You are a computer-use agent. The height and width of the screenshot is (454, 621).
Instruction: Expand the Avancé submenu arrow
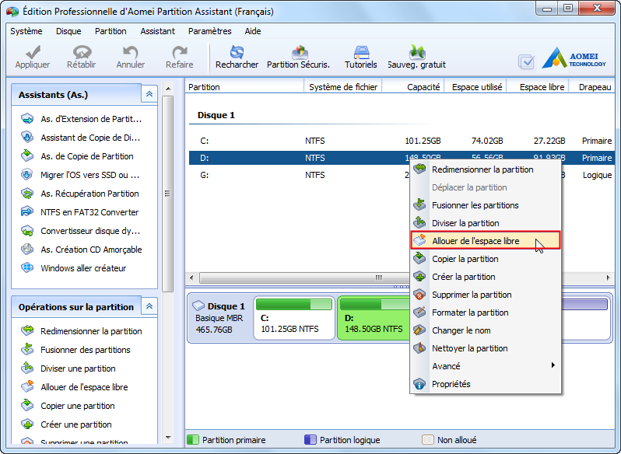coord(553,365)
